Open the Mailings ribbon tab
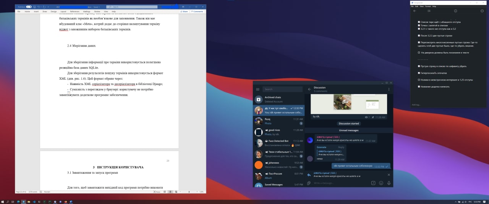489x204 pixels. click(x=87, y=11)
